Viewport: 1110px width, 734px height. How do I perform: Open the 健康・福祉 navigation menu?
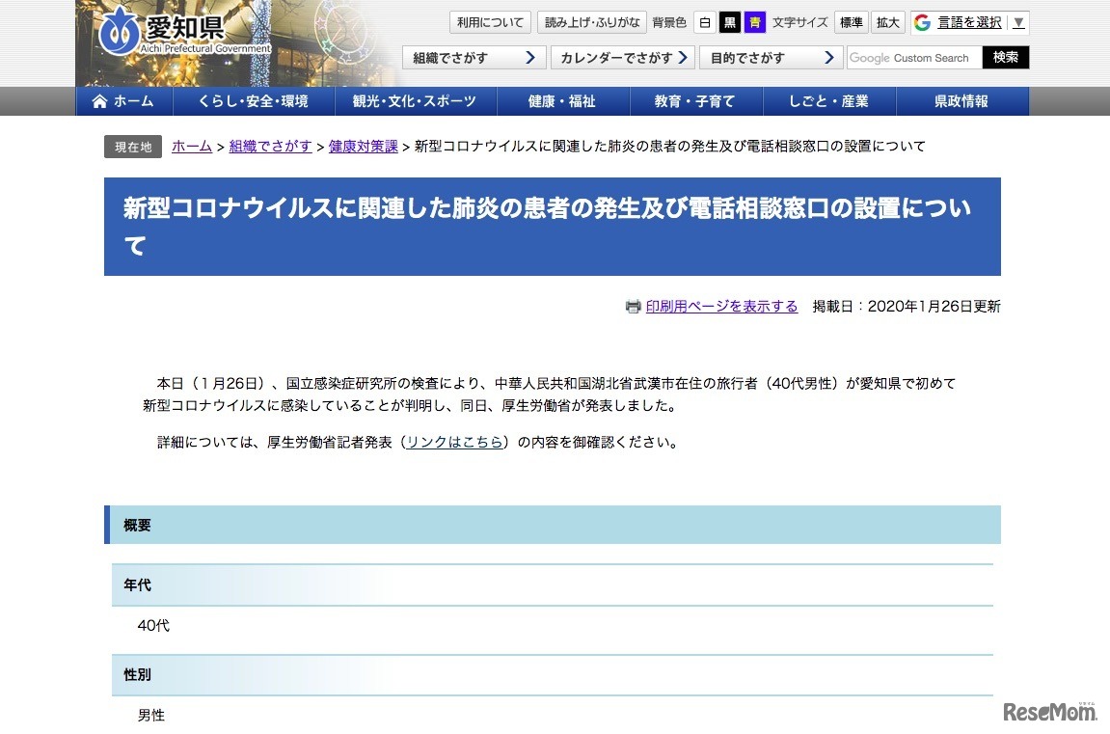tap(562, 100)
